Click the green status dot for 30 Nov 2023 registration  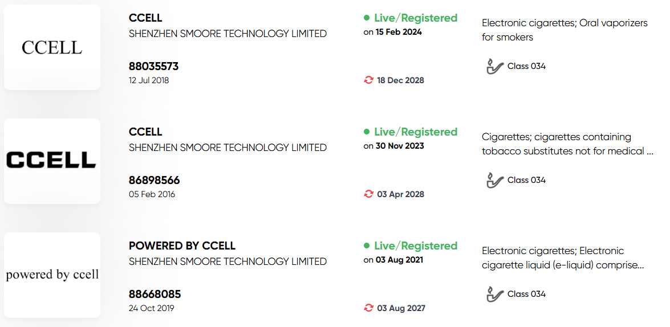click(x=367, y=132)
